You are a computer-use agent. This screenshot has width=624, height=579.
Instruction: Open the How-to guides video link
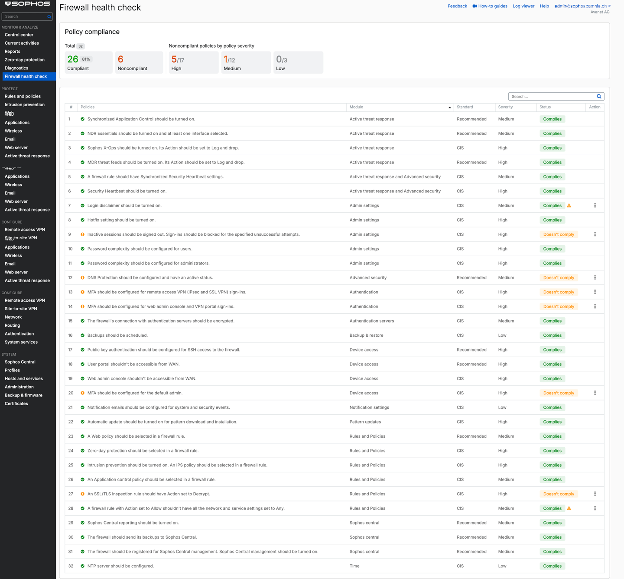click(x=490, y=6)
